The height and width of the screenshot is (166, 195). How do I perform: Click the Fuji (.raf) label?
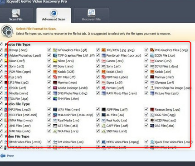point(15,77)
